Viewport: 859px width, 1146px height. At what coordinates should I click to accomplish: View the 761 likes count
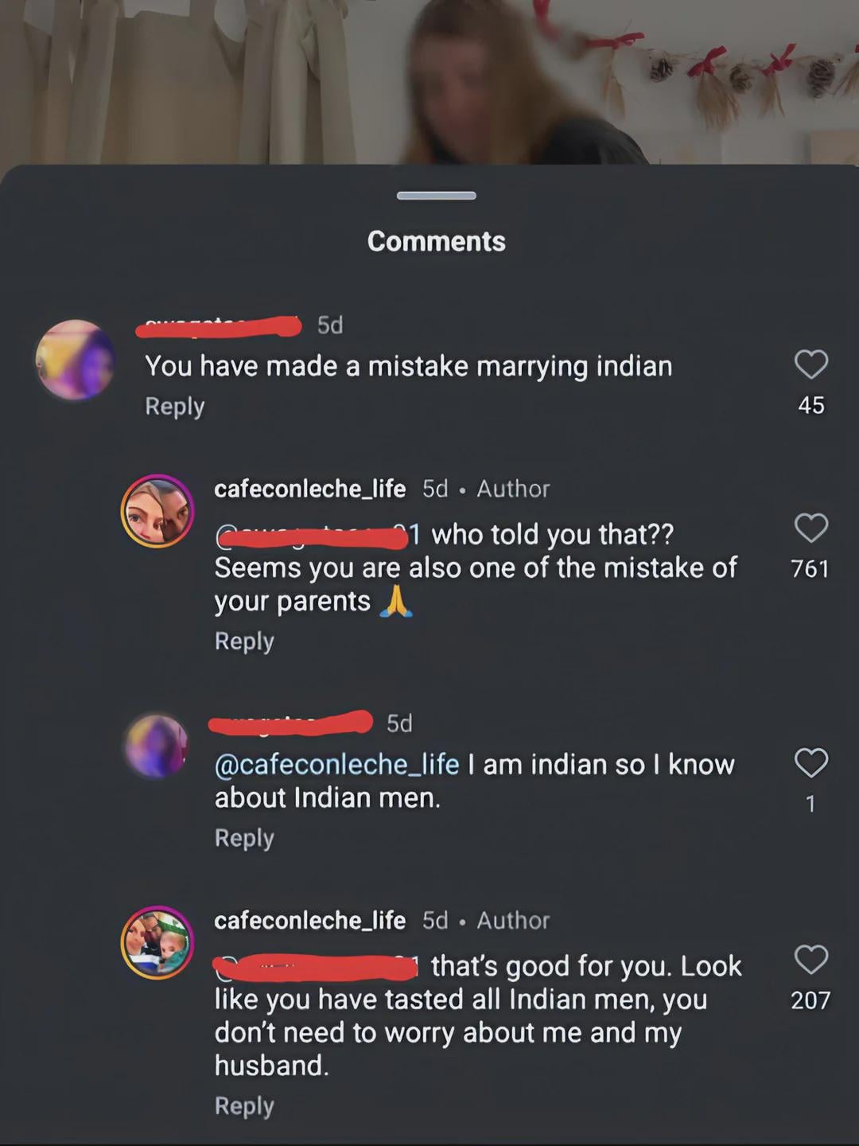810,568
